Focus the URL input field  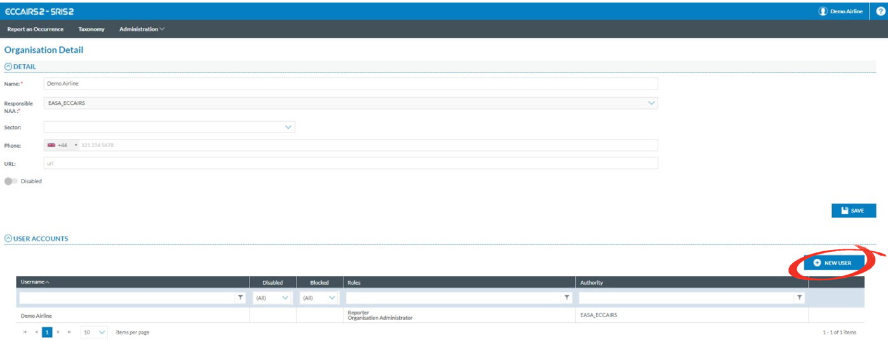[x=351, y=163]
